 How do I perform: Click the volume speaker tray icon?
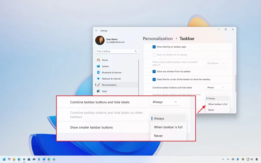(x=252, y=159)
